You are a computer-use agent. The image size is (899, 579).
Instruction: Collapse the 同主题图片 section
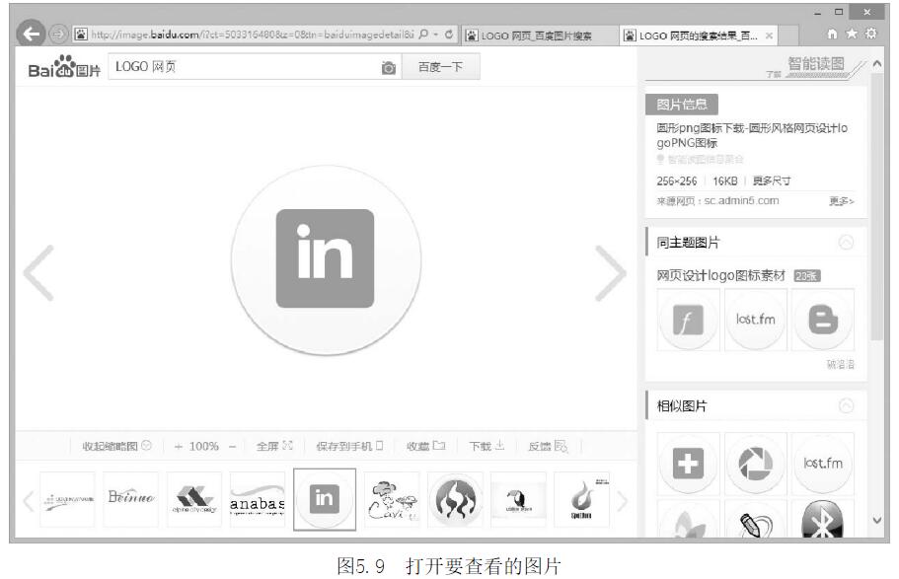(x=846, y=243)
